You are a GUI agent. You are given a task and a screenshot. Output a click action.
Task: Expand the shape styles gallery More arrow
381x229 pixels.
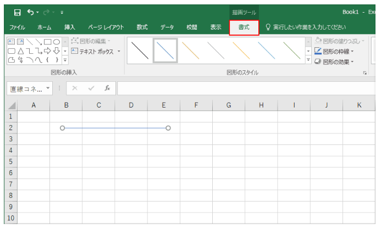308,60
